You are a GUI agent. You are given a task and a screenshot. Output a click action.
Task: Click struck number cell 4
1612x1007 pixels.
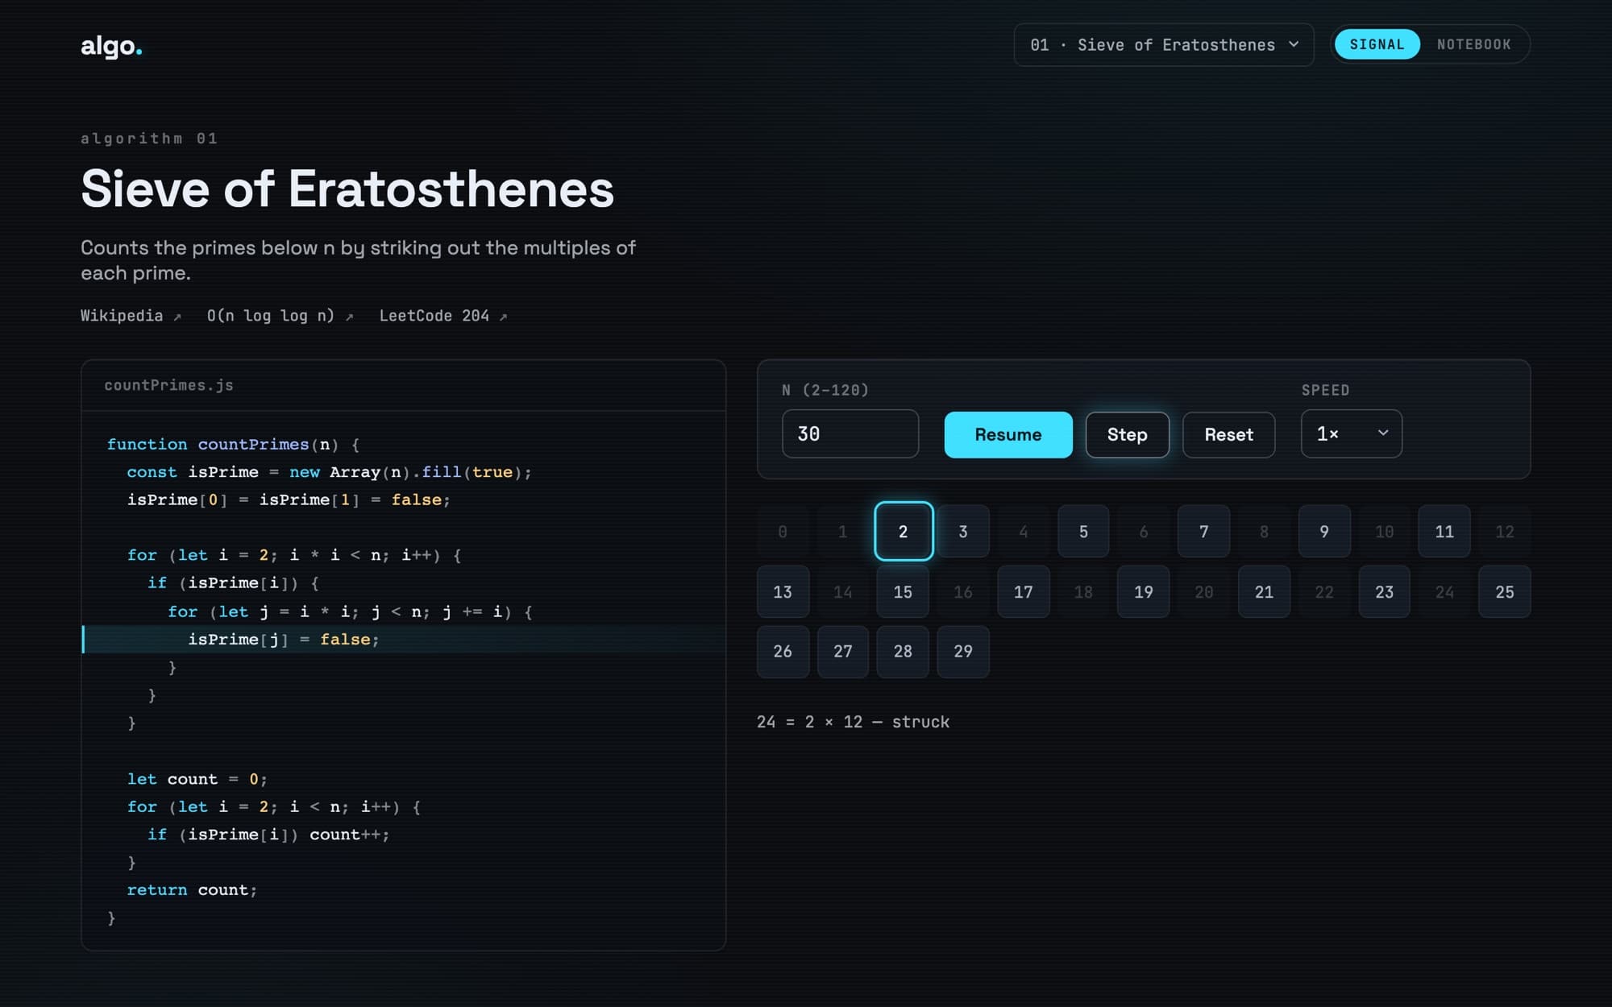tap(1024, 532)
